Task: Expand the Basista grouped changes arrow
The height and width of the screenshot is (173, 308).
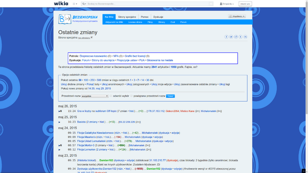Action: tap(59, 122)
